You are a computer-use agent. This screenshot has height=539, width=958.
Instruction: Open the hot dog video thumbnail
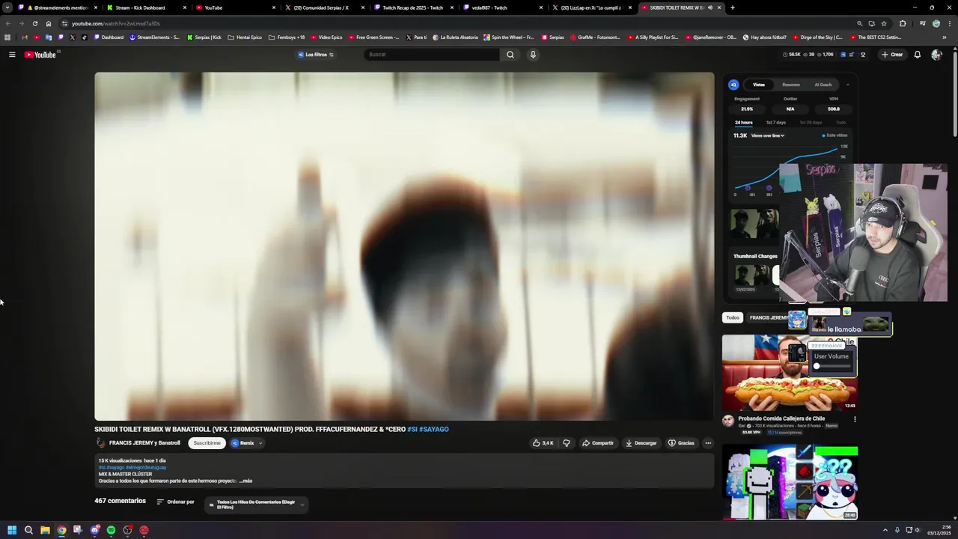coord(790,372)
